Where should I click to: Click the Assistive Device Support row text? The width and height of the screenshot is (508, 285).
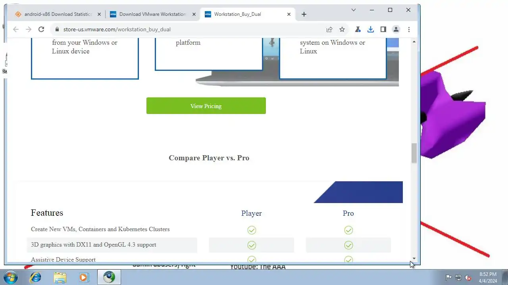63,260
